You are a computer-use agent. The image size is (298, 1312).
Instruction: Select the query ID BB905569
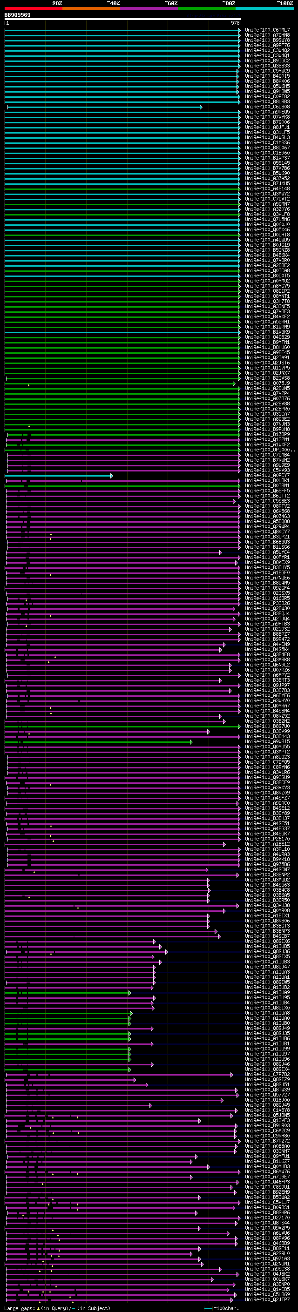(17, 15)
